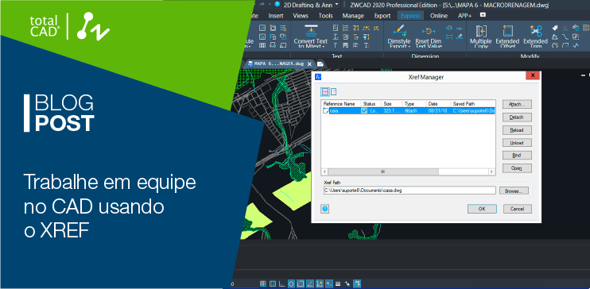Toggle lineweight display in status bar
590x289 pixels.
pyautogui.click(x=338, y=283)
